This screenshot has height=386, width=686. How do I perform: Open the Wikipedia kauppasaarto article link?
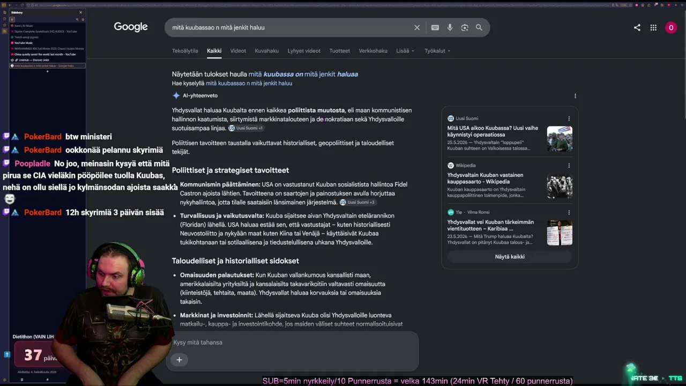(x=486, y=179)
